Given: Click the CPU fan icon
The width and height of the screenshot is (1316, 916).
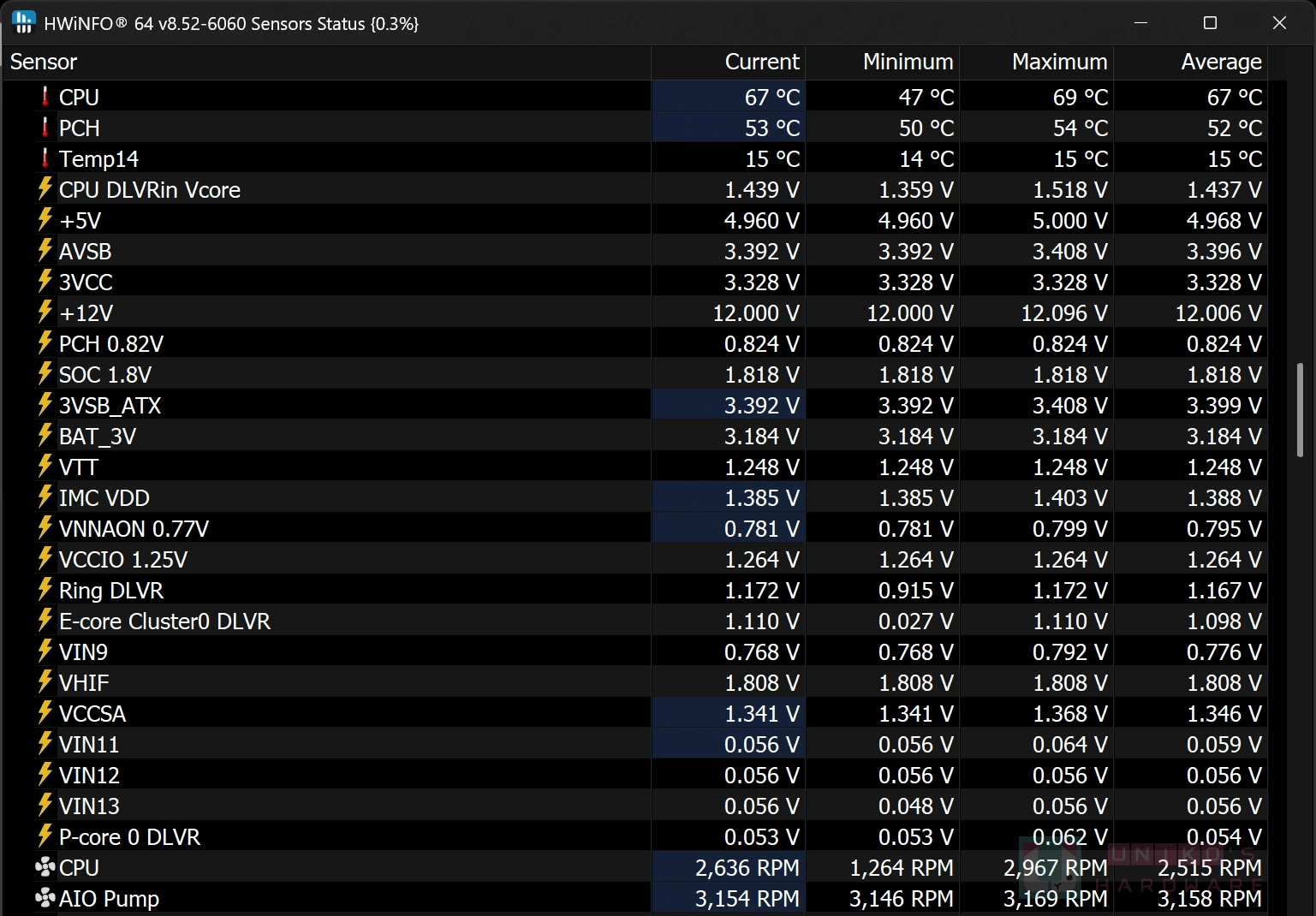Looking at the screenshot, I should click(45, 867).
